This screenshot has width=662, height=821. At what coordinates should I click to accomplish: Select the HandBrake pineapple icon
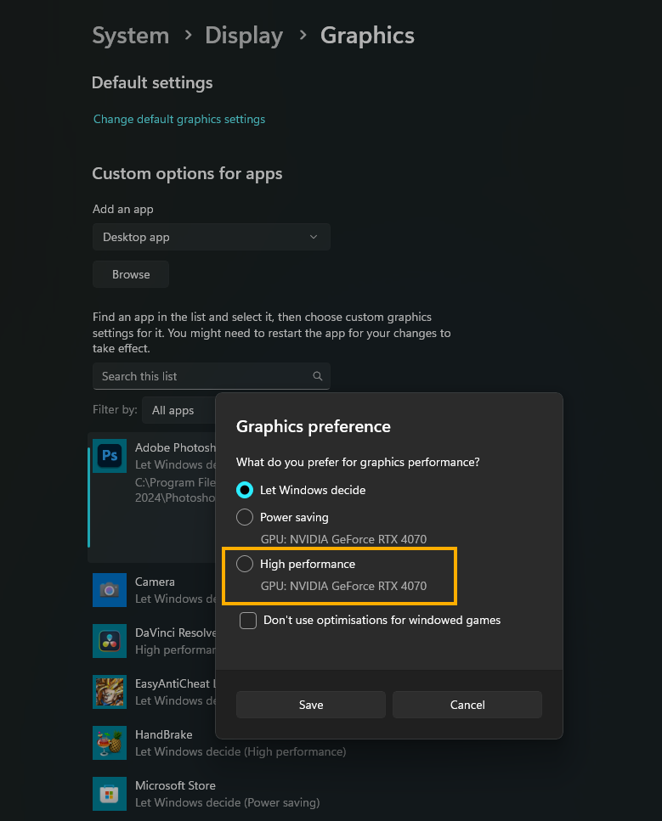(110, 742)
